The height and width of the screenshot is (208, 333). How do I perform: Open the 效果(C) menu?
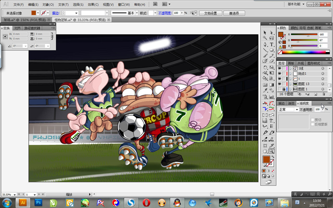[x=93, y=5]
